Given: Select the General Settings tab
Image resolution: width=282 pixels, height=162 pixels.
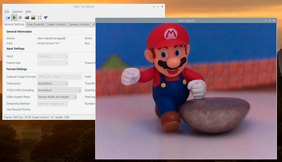Looking at the screenshot, I should click(x=14, y=24).
